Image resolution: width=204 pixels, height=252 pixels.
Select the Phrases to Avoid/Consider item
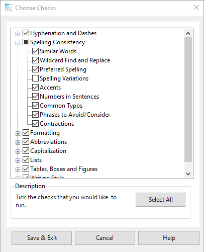pyautogui.click(x=75, y=115)
